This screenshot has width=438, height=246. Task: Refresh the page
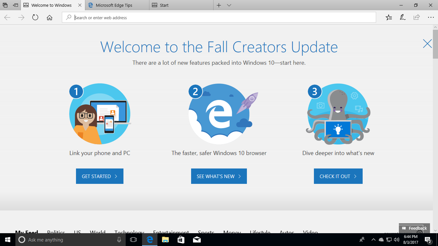click(35, 18)
